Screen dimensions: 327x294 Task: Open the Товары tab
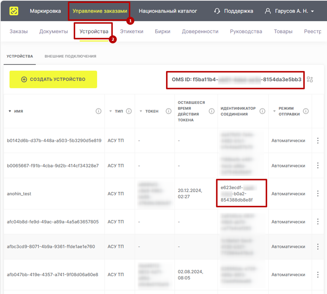tap(283, 32)
